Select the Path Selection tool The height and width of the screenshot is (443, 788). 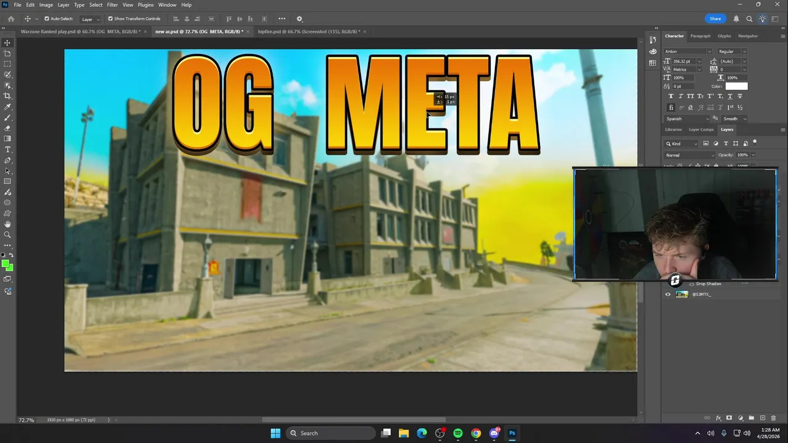[7, 171]
